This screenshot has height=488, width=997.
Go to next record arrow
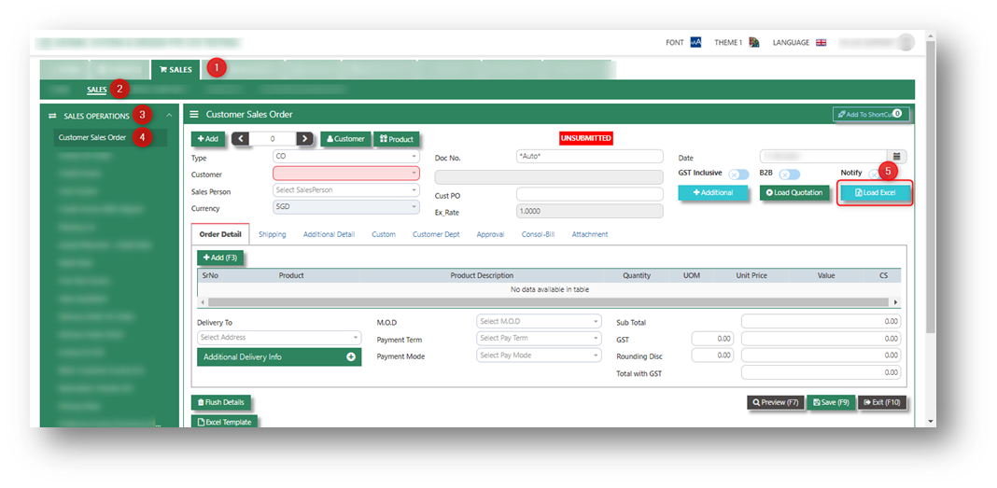tap(305, 138)
